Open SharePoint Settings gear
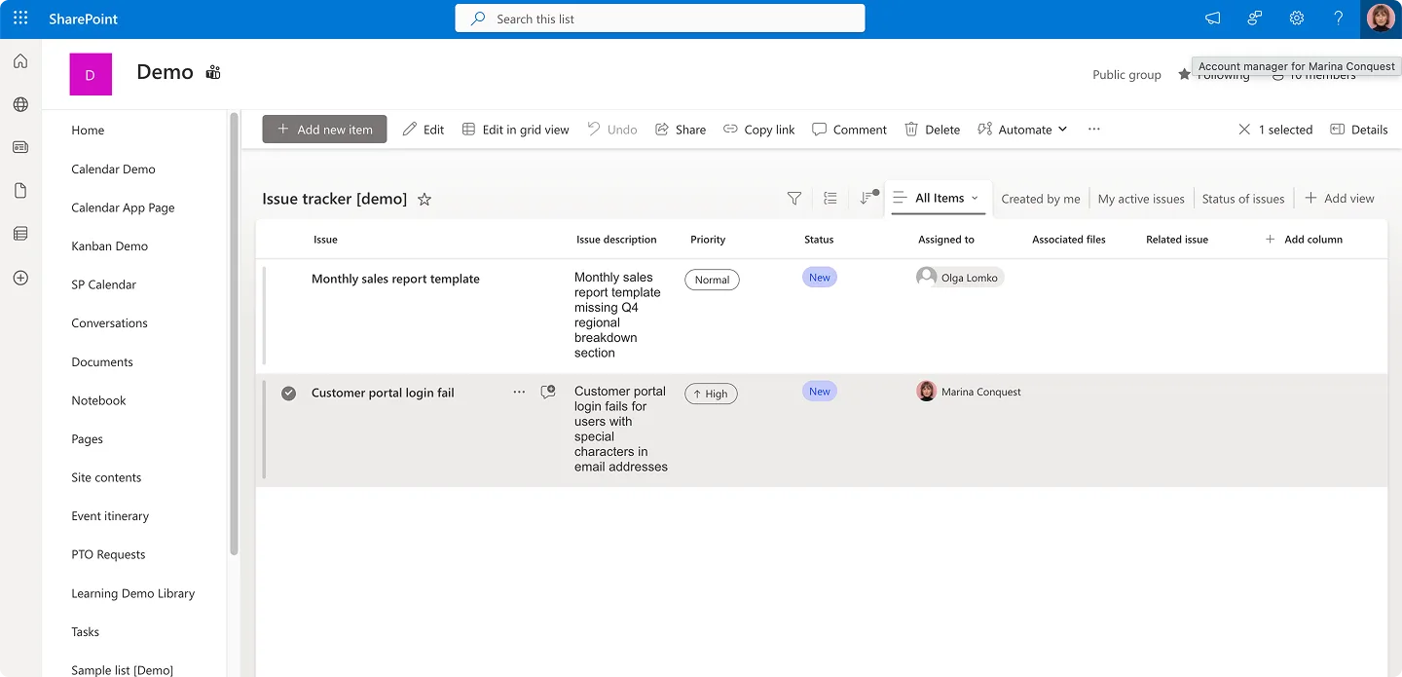 (x=1296, y=18)
